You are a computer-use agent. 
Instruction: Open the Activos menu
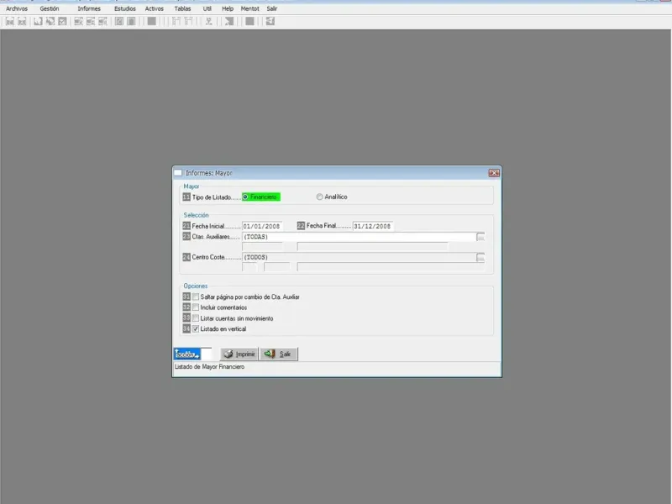[x=155, y=8]
